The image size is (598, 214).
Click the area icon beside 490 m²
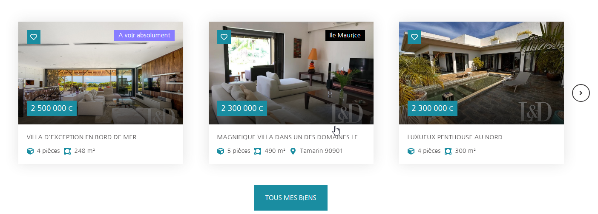click(257, 151)
